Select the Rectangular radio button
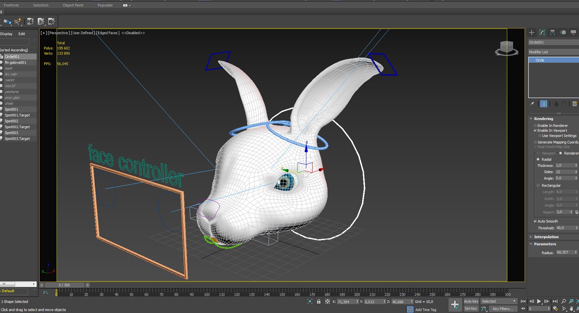Image resolution: width=579 pixels, height=313 pixels. pos(538,185)
